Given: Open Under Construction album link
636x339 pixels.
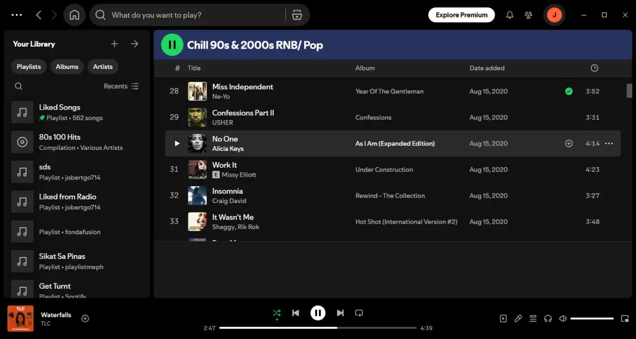Looking at the screenshot, I should coord(384,170).
